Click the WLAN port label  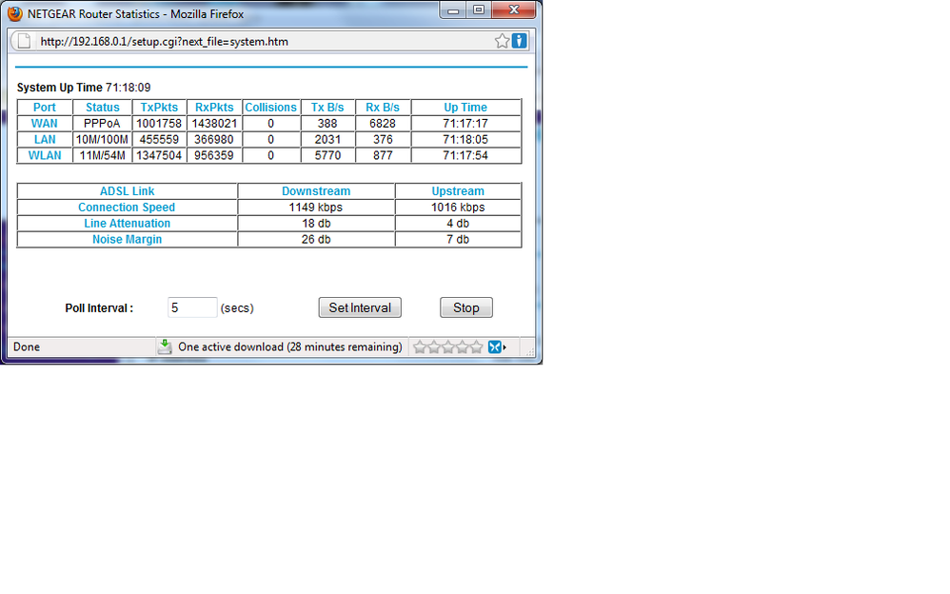[x=45, y=155]
